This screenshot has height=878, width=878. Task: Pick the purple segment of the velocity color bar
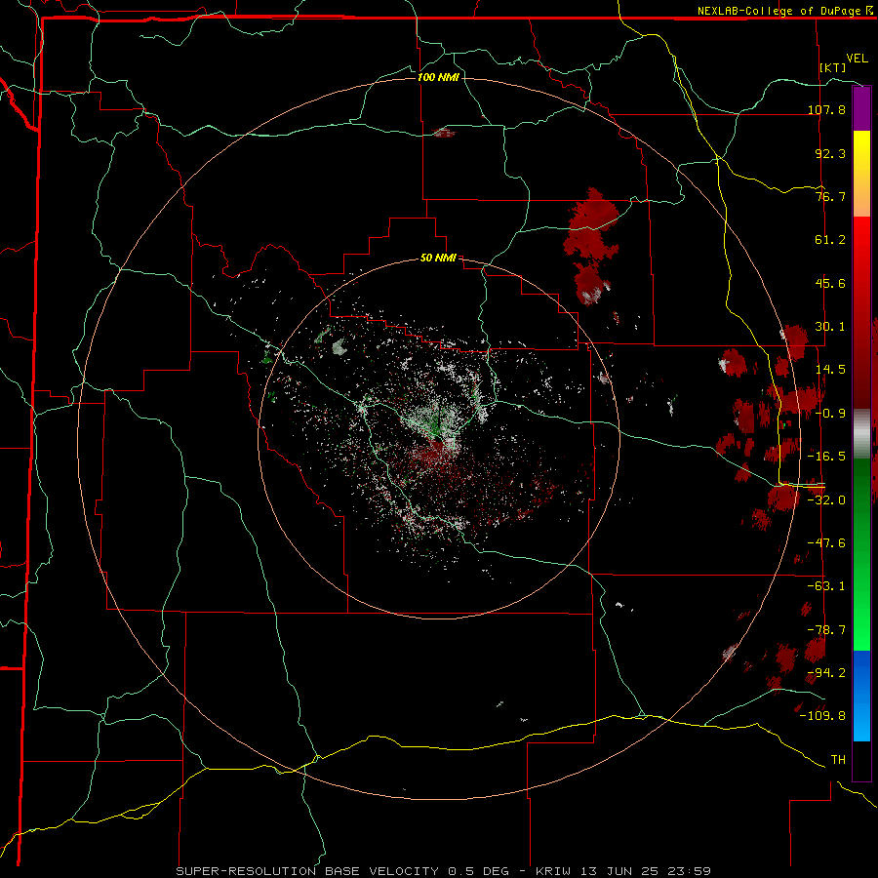tap(861, 108)
